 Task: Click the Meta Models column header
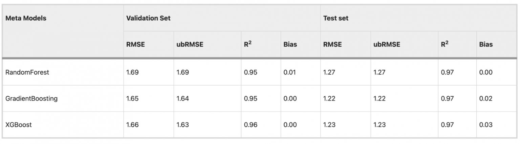click(26, 18)
